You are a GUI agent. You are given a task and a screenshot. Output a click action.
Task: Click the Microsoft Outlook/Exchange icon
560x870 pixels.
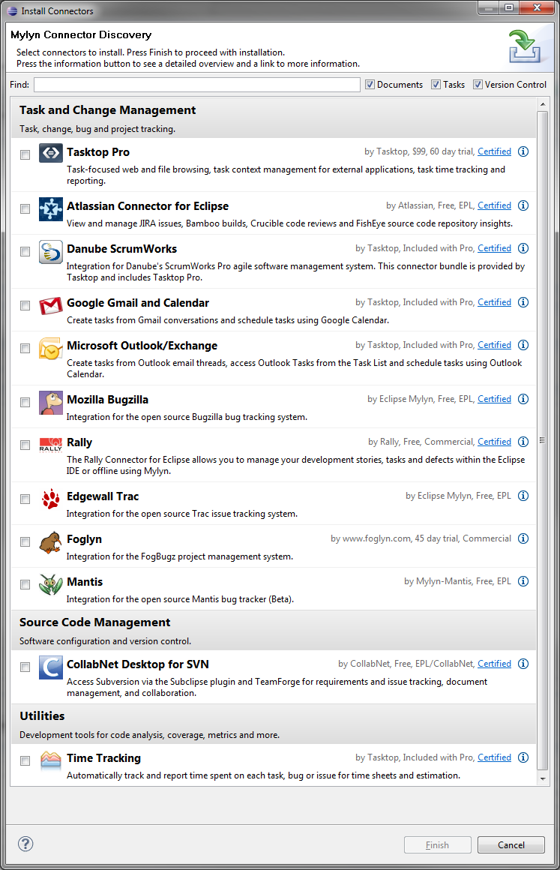coord(50,349)
